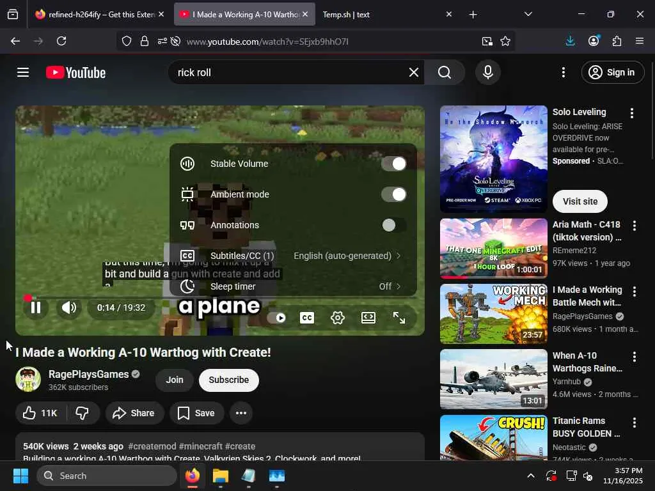Show tracking protection shield info
This screenshot has height=491, width=655.
[x=127, y=41]
